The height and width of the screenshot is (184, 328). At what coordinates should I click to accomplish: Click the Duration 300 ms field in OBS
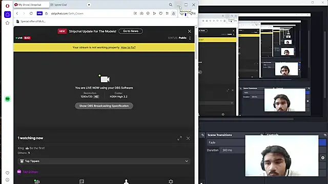pyautogui.click(x=232, y=150)
